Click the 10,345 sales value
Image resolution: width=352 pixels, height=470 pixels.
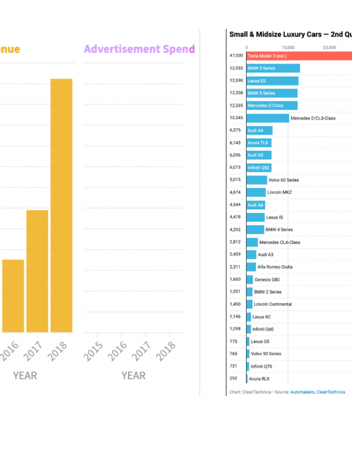(236, 117)
